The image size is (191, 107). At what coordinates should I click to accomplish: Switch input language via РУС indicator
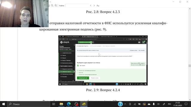[x=170, y=104]
